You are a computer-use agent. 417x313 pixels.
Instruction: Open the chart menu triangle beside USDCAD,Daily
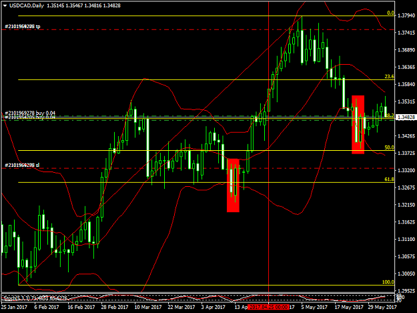point(5,5)
